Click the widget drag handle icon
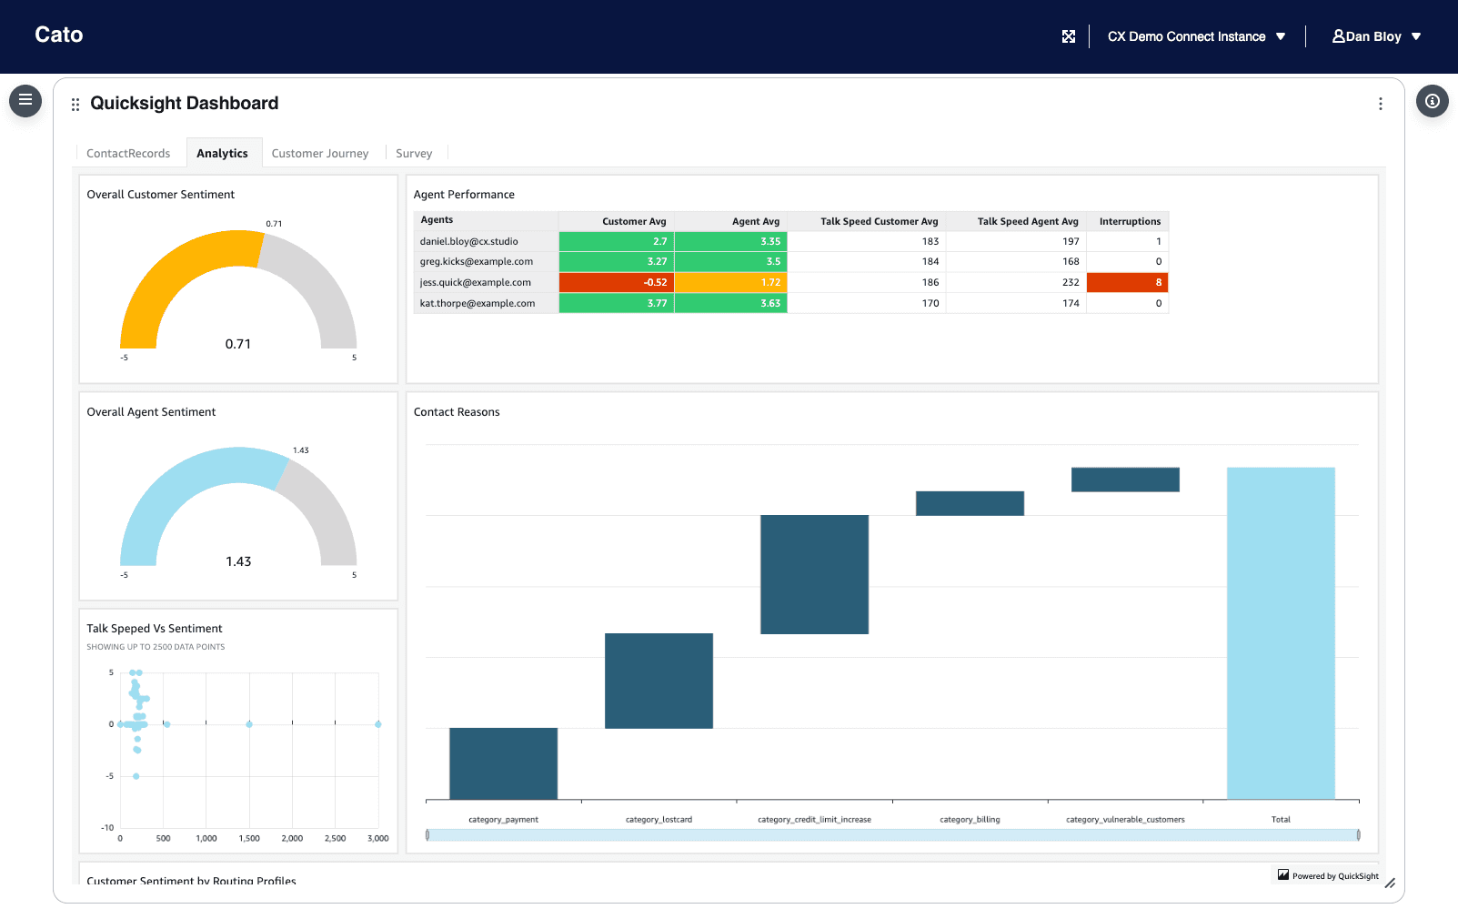The image size is (1458, 919). [x=75, y=105]
